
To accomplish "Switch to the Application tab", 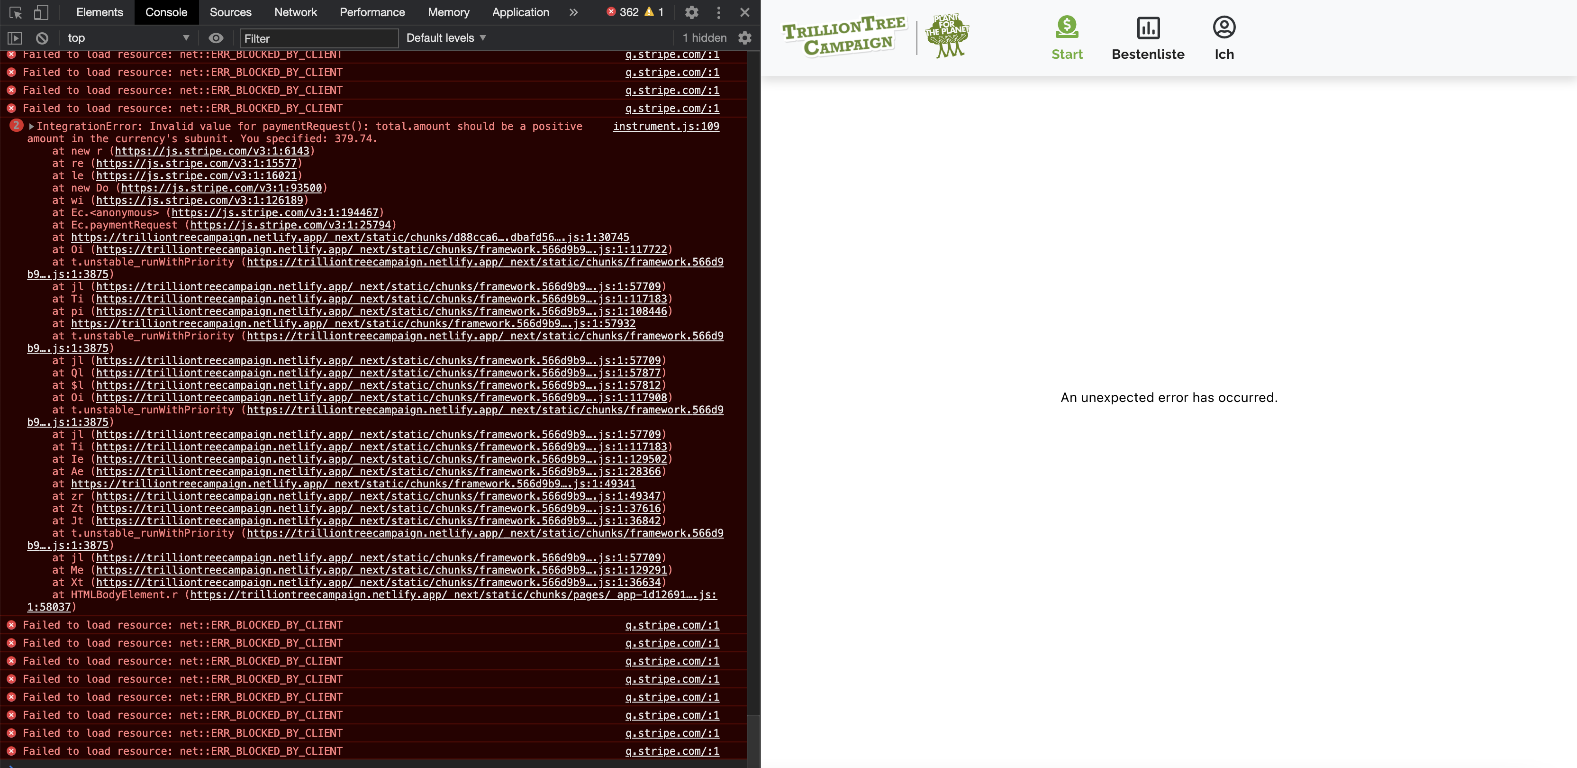I will tap(520, 12).
